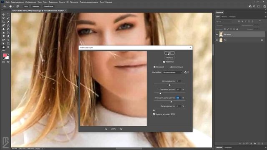Screen dimensions: 267x150
Task: Open the Изображение menu
Action: (30, 2)
